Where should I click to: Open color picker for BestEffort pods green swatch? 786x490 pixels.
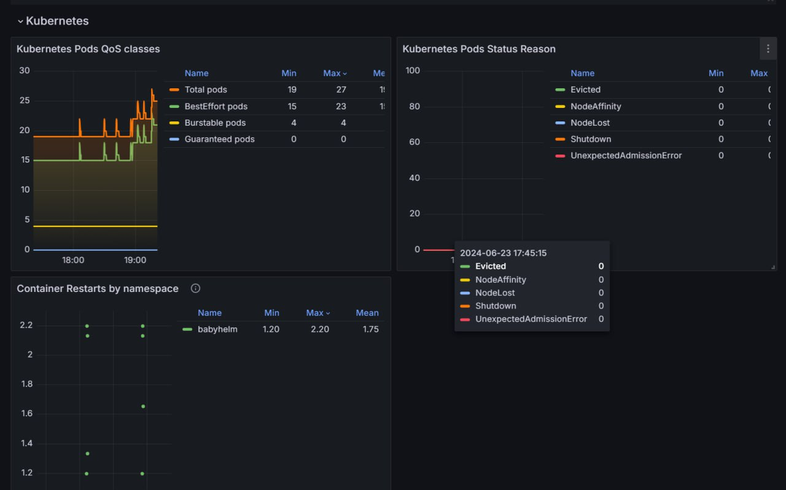point(174,106)
